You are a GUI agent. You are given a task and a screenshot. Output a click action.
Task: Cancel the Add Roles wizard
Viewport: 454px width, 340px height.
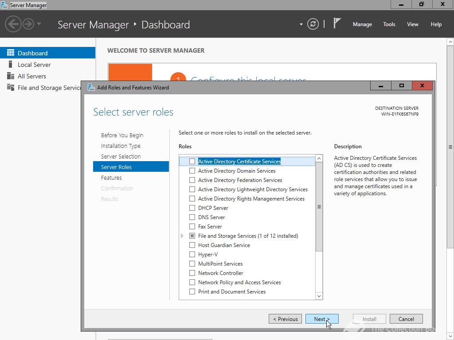pos(406,319)
